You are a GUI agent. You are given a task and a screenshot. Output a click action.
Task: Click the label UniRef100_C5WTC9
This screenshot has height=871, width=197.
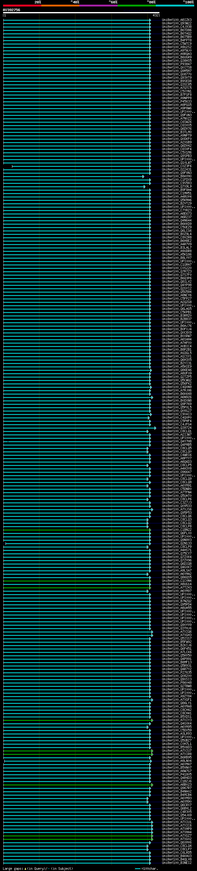pyautogui.click(x=177, y=44)
